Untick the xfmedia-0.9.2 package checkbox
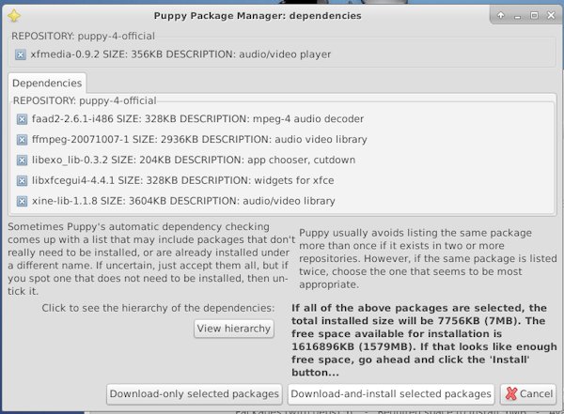Image resolution: width=564 pixels, height=414 pixels. pos(21,55)
